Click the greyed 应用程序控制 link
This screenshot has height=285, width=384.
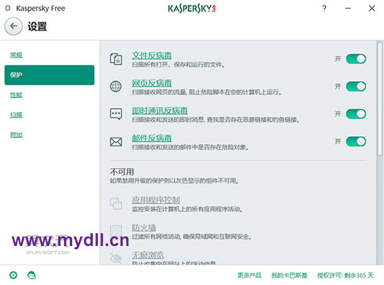click(x=156, y=200)
